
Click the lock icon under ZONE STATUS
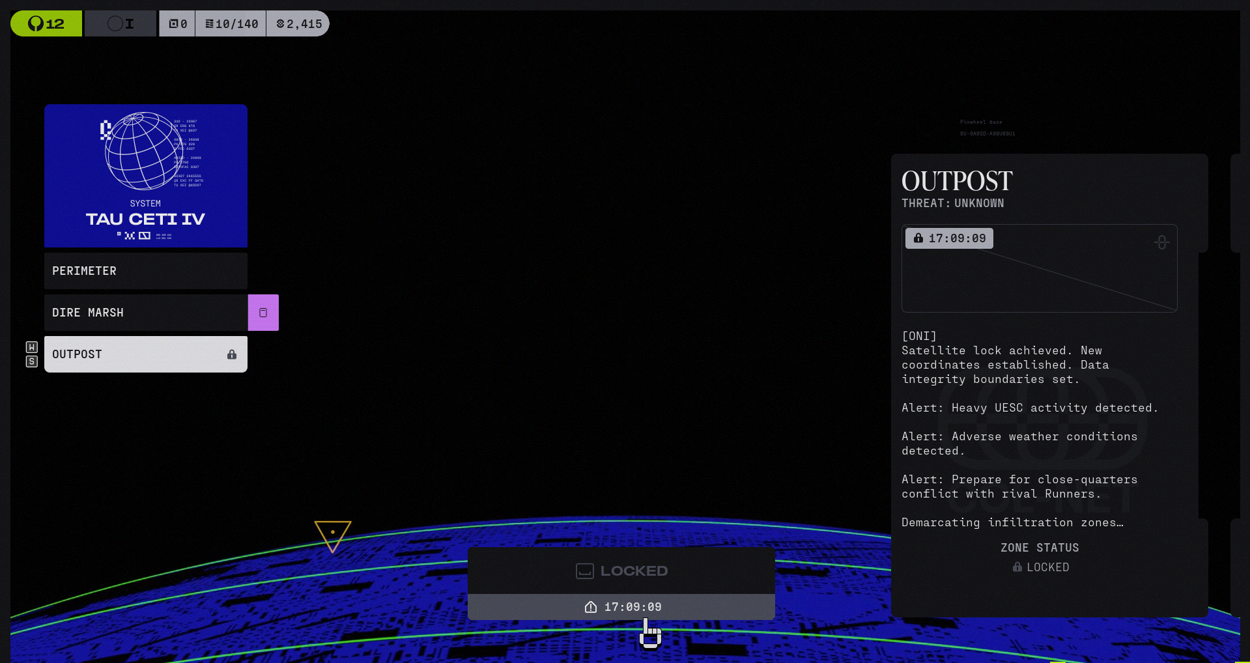pyautogui.click(x=1017, y=567)
